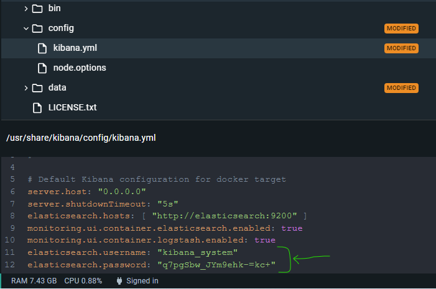436x289 pixels.
Task: Click the bin folder icon
Action: 37,9
